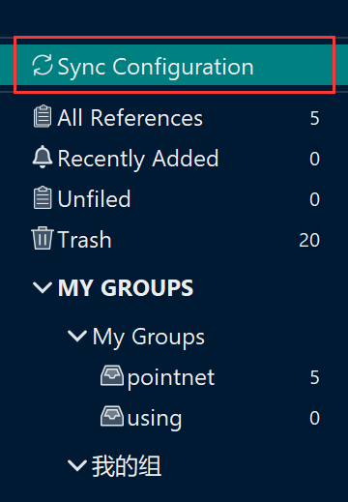
Task: Click the pointnet group tray icon
Action: point(112,375)
